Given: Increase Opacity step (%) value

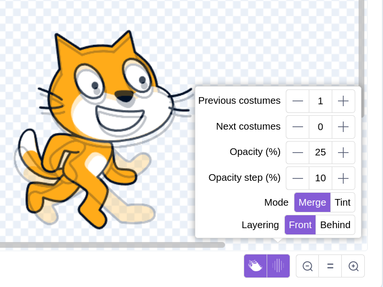Looking at the screenshot, I should [x=343, y=178].
